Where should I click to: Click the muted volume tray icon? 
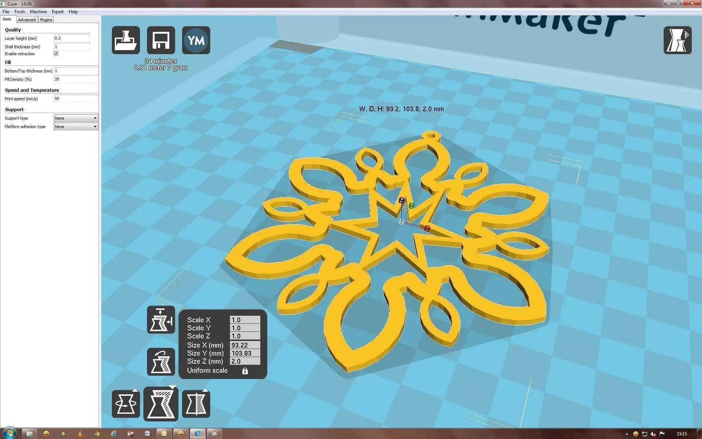653,434
